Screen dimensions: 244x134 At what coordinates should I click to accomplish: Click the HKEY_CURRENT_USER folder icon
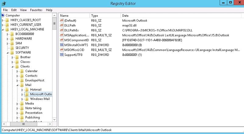pyautogui.click(x=7, y=25)
